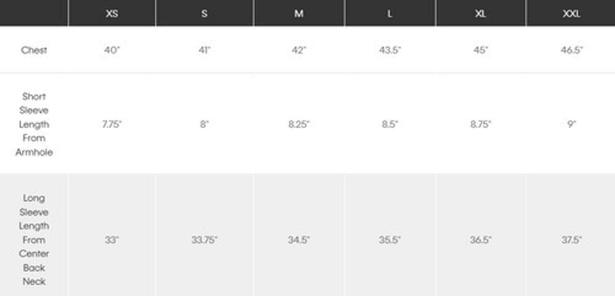This screenshot has height=296, width=615.
Task: Click the S chest value 41"
Action: [x=204, y=50]
